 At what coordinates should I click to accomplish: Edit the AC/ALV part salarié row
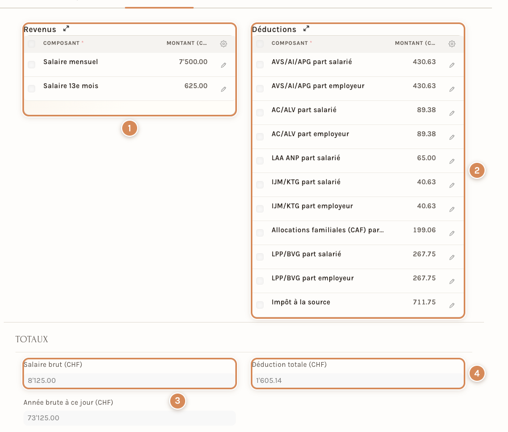click(x=452, y=113)
